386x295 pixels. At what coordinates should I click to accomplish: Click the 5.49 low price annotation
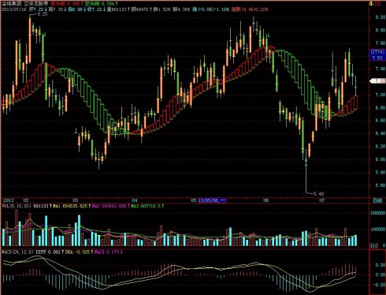coord(318,194)
